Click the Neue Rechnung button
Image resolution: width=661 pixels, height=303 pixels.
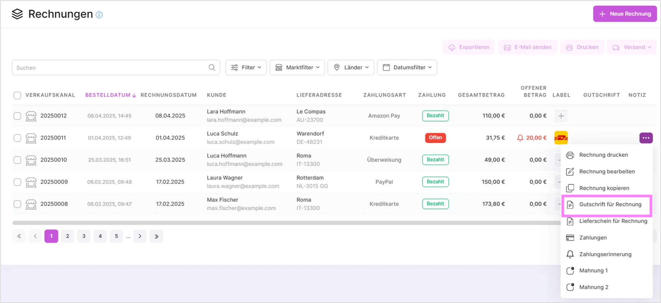click(625, 14)
